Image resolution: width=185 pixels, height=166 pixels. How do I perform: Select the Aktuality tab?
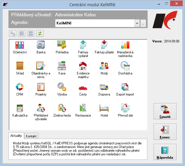[16, 136]
